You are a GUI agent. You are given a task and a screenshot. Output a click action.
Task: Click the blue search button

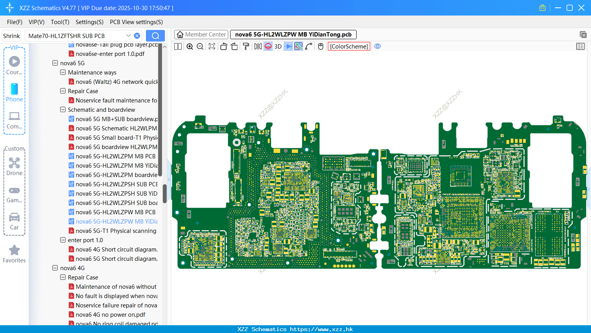155,36
